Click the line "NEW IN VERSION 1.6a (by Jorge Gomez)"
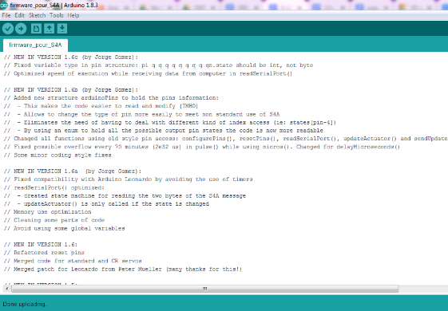Viewport: 448px width, 311px height. [x=73, y=171]
